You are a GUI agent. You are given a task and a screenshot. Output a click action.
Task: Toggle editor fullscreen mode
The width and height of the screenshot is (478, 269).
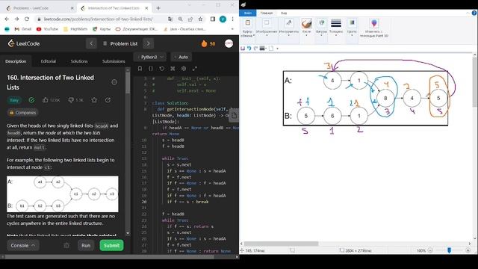pyautogui.click(x=195, y=69)
